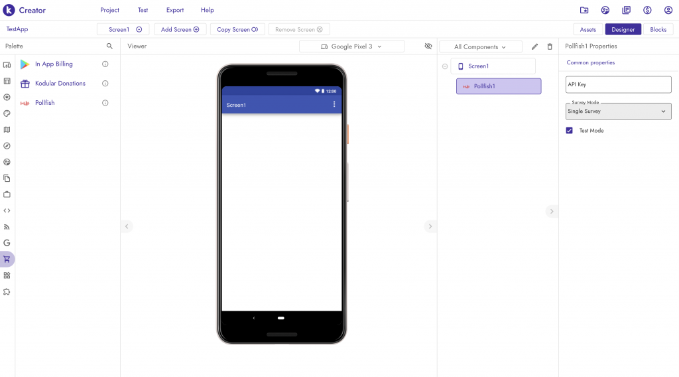Open the Layout palette category icon
The width and height of the screenshot is (679, 377).
pos(7,81)
